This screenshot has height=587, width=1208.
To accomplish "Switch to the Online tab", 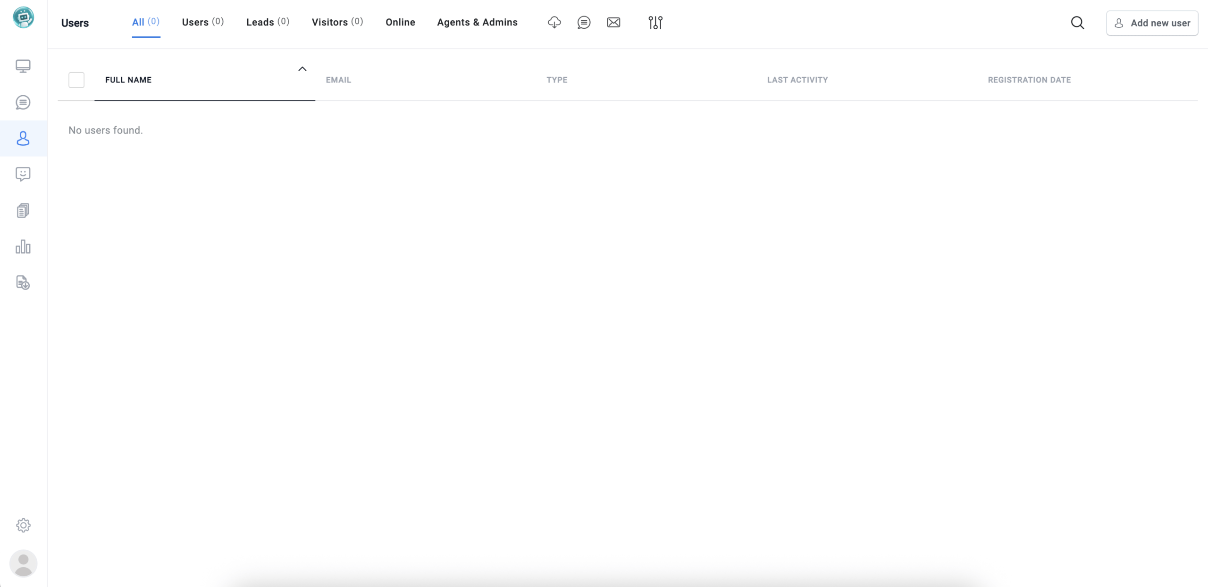I will pyautogui.click(x=400, y=22).
